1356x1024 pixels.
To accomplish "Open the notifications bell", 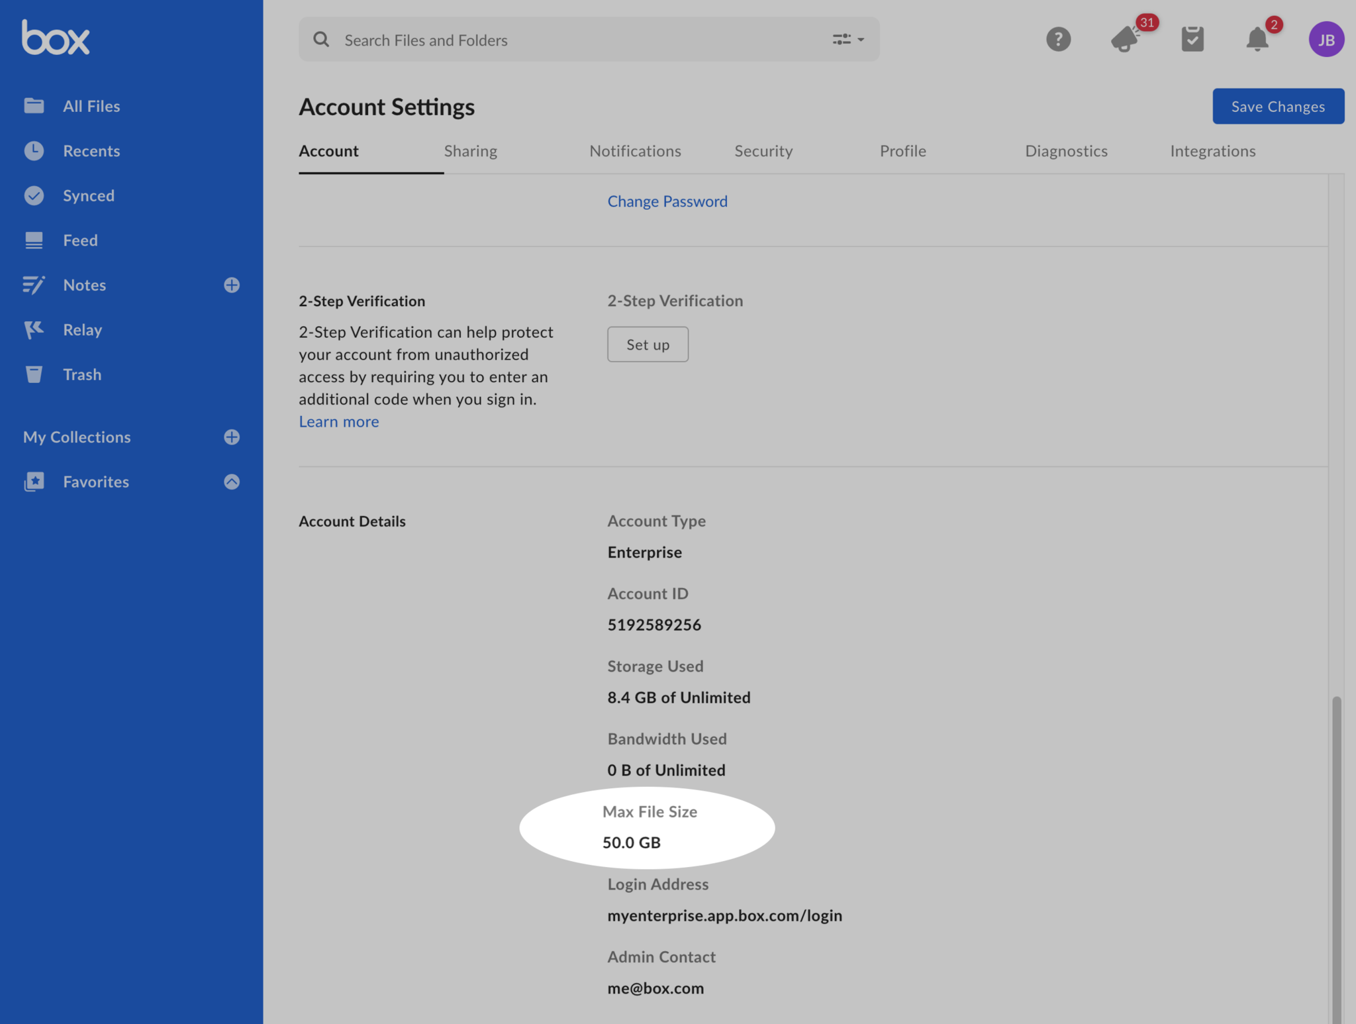I will [x=1257, y=39].
